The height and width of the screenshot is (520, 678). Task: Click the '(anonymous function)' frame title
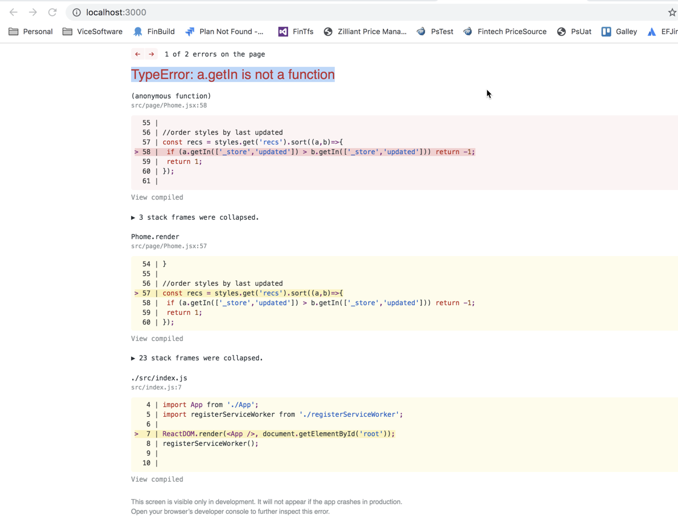point(171,96)
